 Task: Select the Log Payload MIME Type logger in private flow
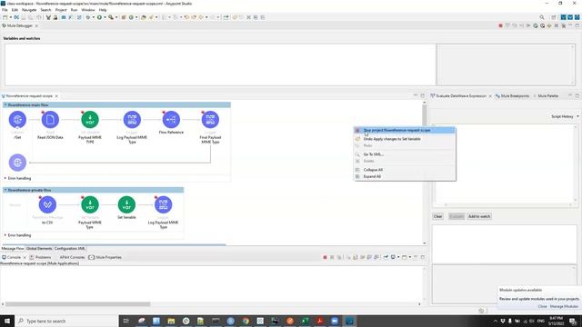pos(163,204)
